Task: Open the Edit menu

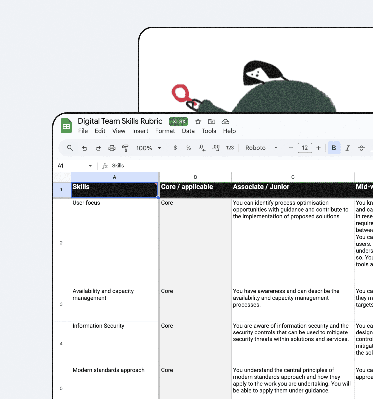Action: 100,131
